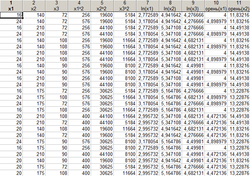Select x2 cell in row 20, 140, 72

click(x=34, y=135)
